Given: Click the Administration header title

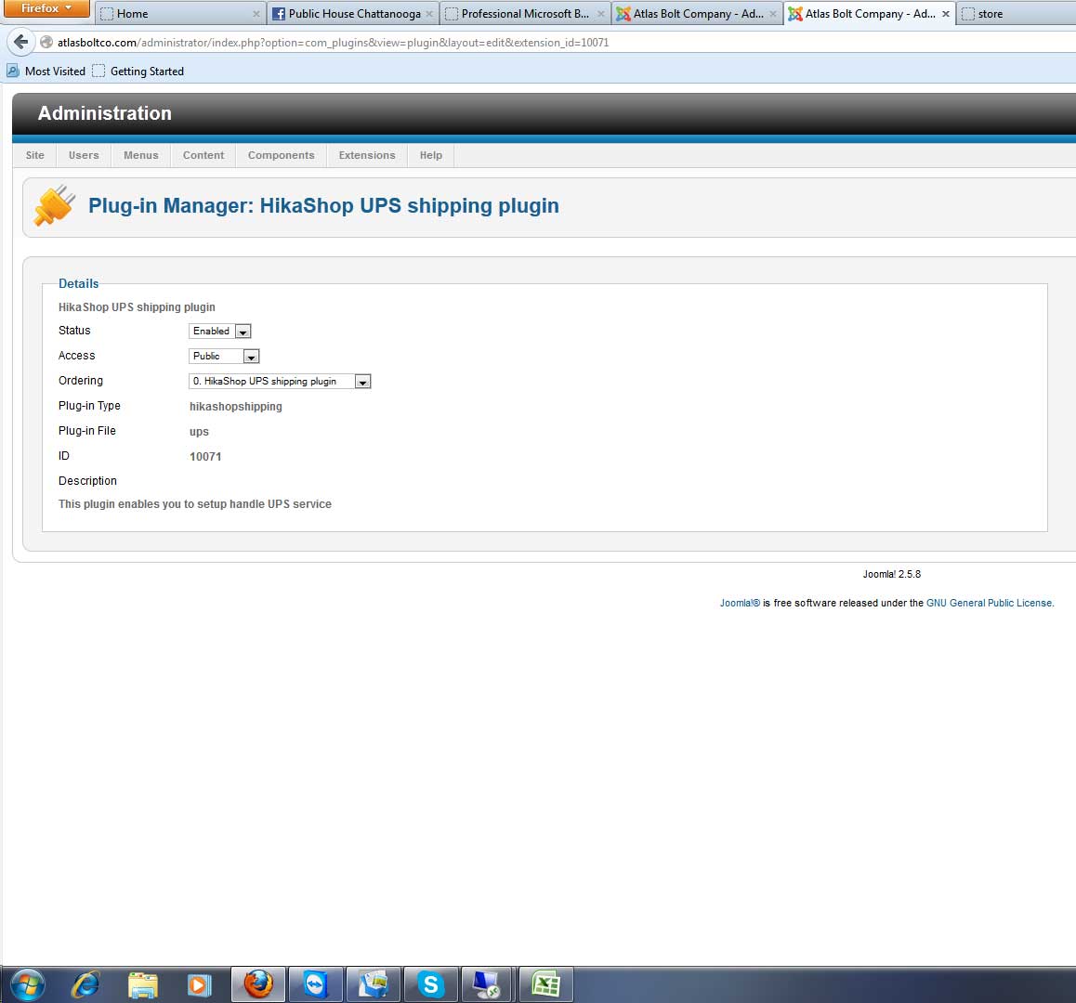Looking at the screenshot, I should [x=104, y=113].
